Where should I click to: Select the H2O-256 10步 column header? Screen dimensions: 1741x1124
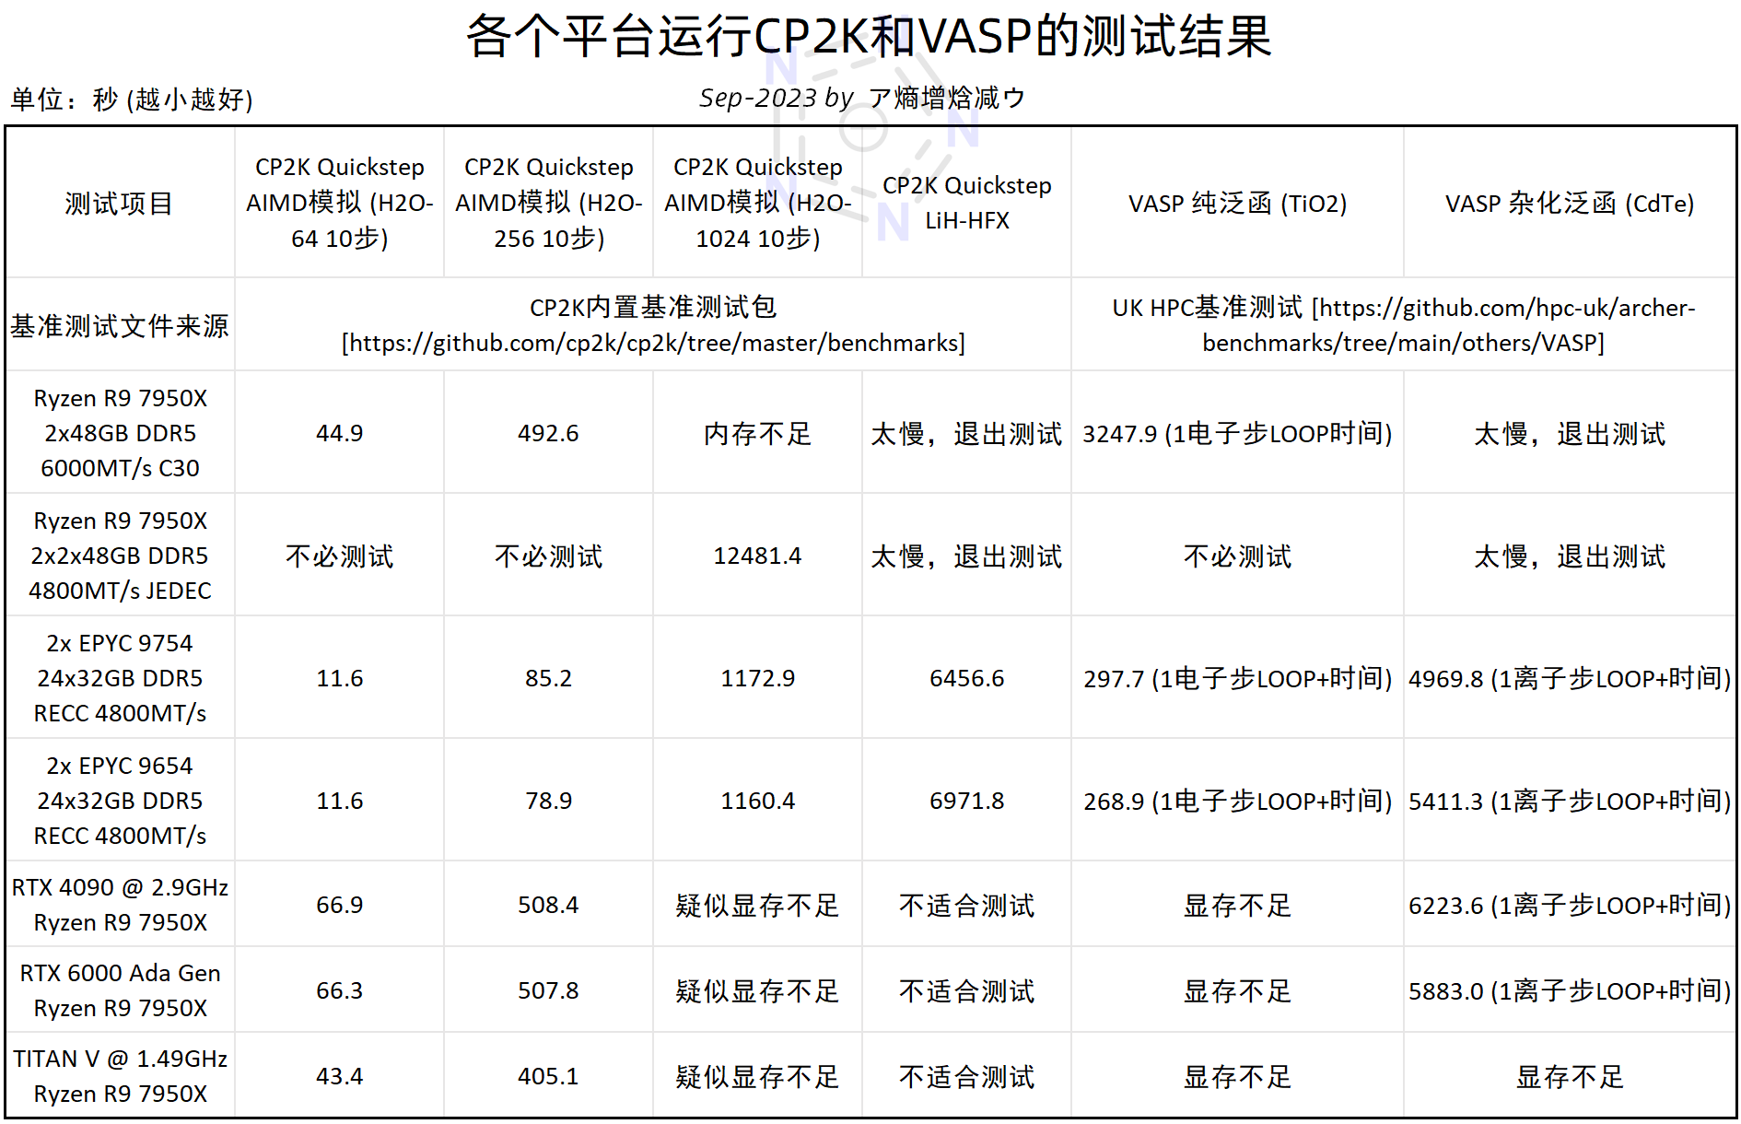tap(549, 203)
